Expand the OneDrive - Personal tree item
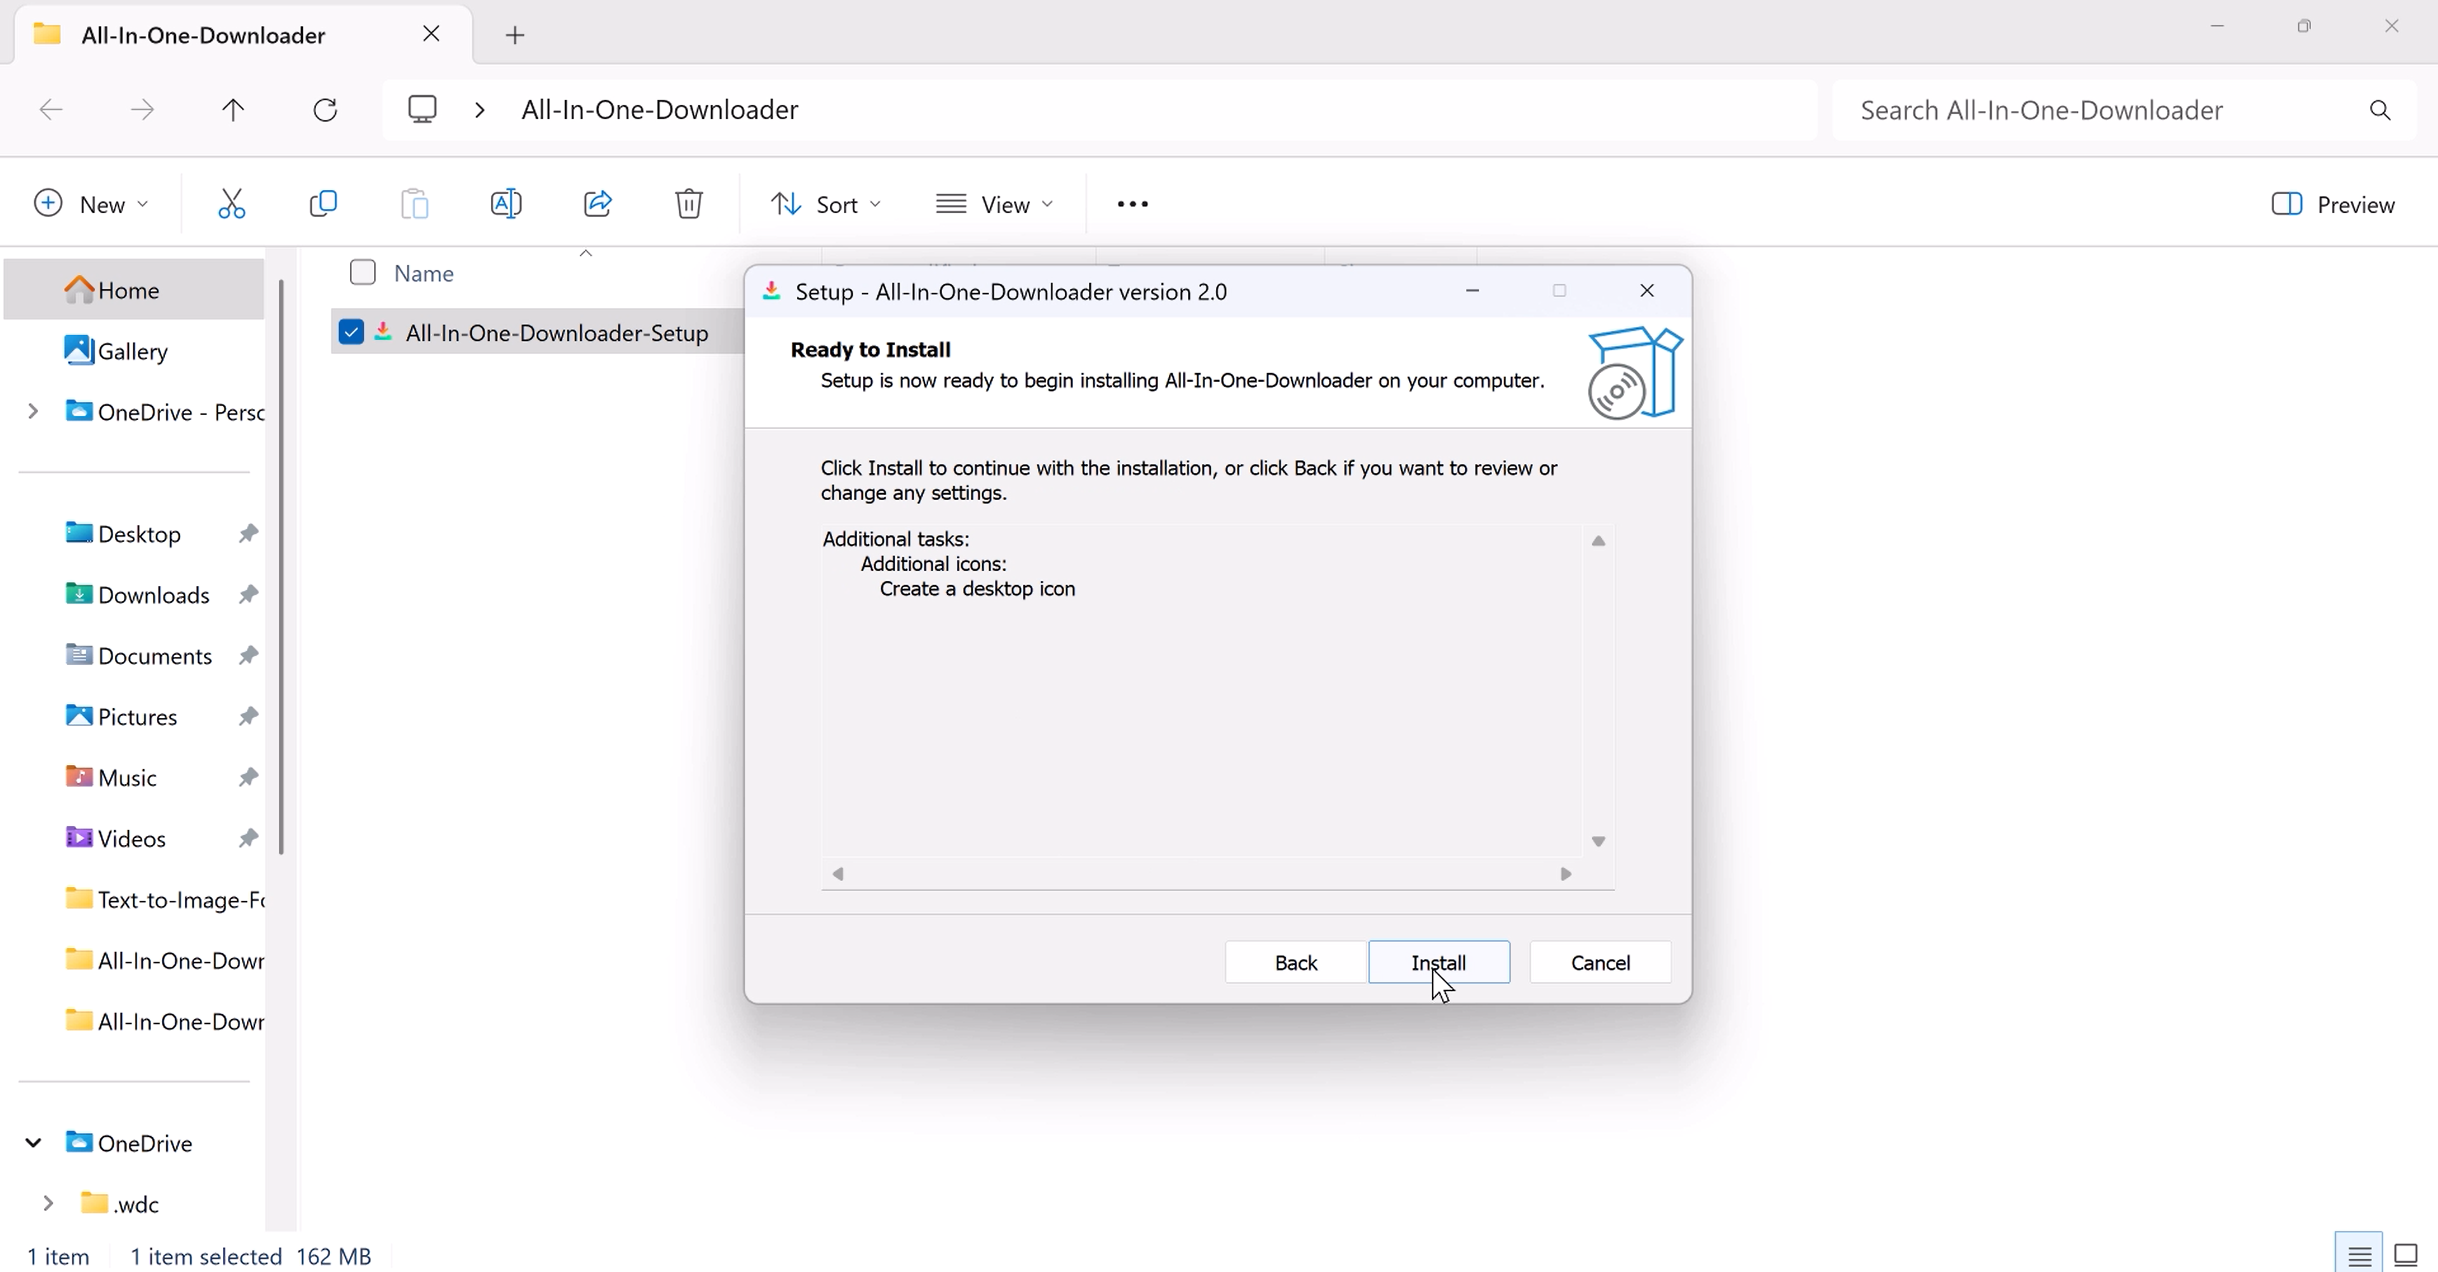 tap(34, 412)
